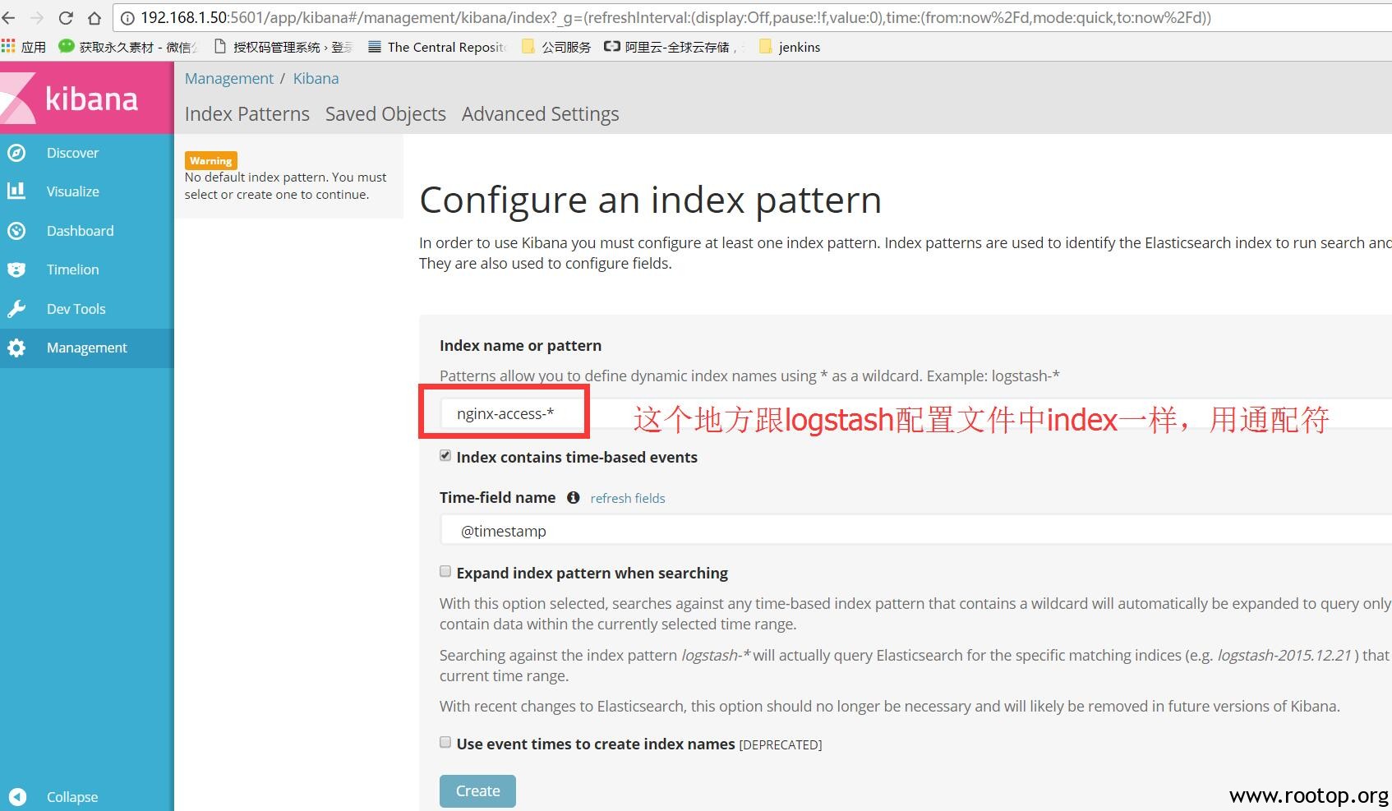Open the Index Patterns tab
This screenshot has height=811, width=1392.
tap(247, 114)
